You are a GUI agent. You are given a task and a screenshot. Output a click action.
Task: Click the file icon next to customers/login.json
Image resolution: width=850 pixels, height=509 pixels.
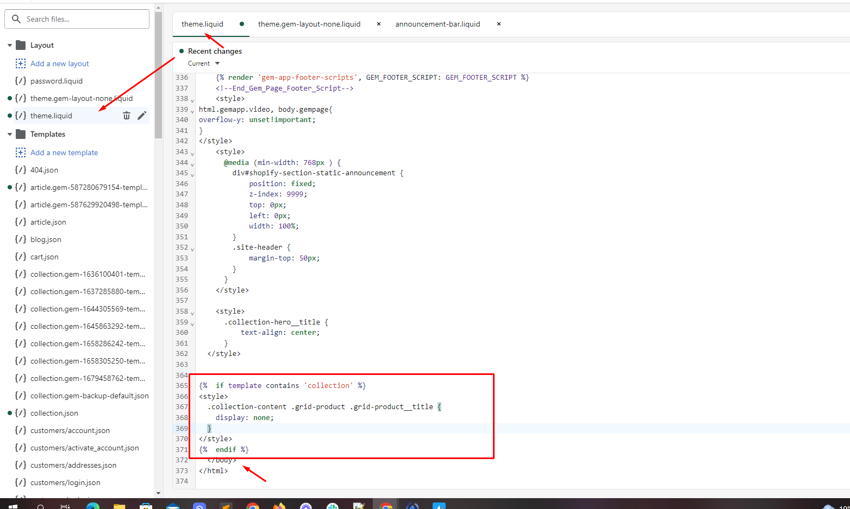[x=21, y=482]
